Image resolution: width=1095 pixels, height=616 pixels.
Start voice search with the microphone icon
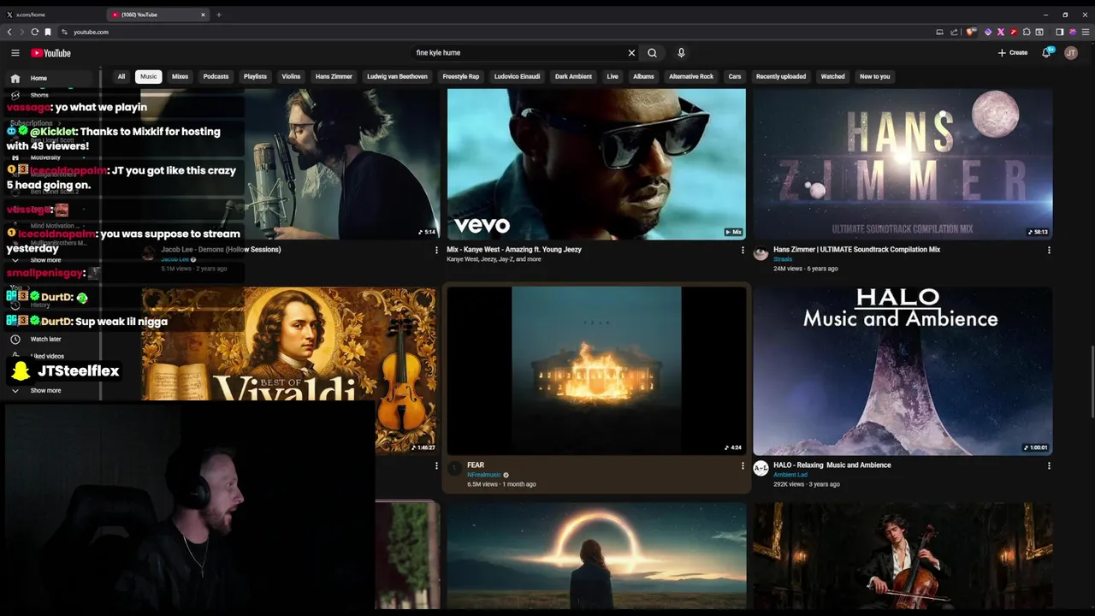[681, 53]
